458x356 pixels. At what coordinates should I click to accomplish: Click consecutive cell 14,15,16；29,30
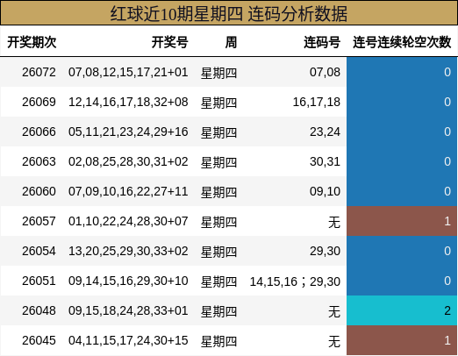295,281
